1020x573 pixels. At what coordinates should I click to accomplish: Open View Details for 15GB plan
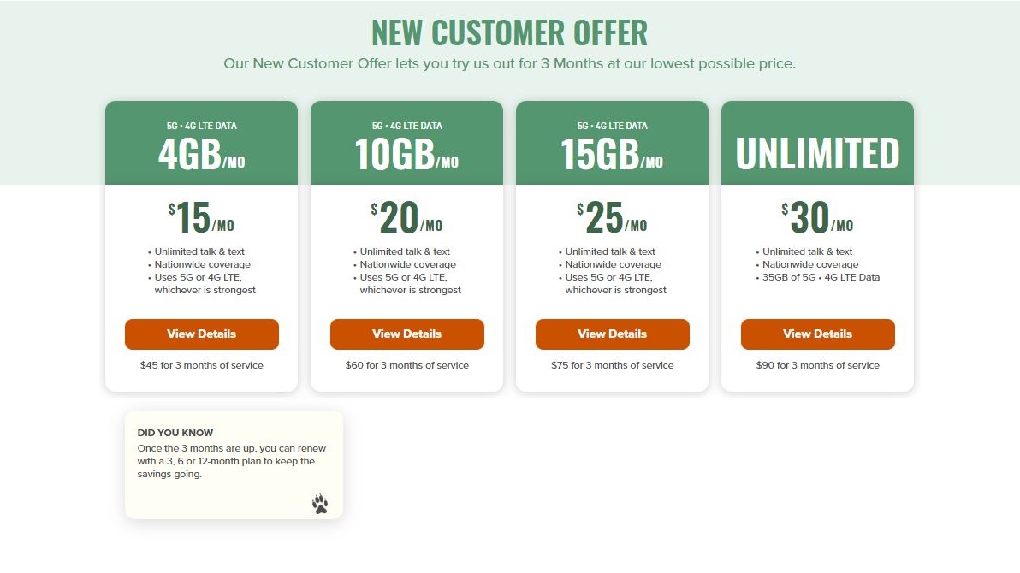coord(613,334)
